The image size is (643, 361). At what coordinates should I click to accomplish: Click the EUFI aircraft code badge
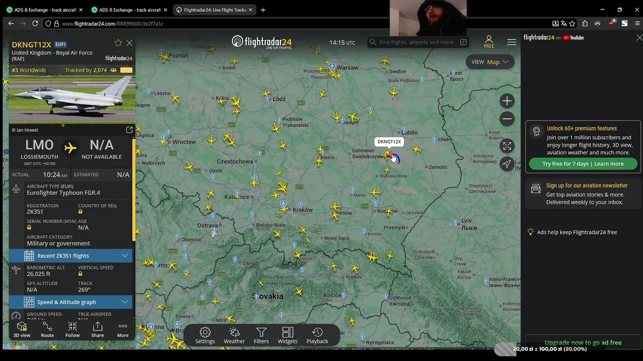click(x=60, y=45)
